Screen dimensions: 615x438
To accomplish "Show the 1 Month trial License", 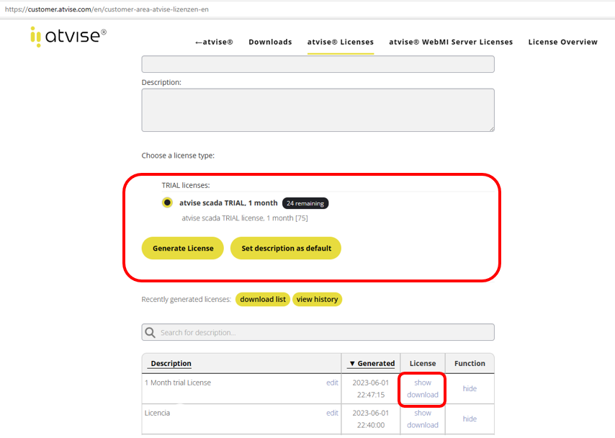I will (423, 383).
